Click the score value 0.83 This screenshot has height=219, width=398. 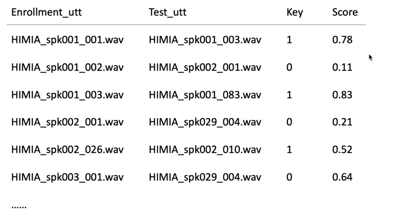tap(342, 95)
